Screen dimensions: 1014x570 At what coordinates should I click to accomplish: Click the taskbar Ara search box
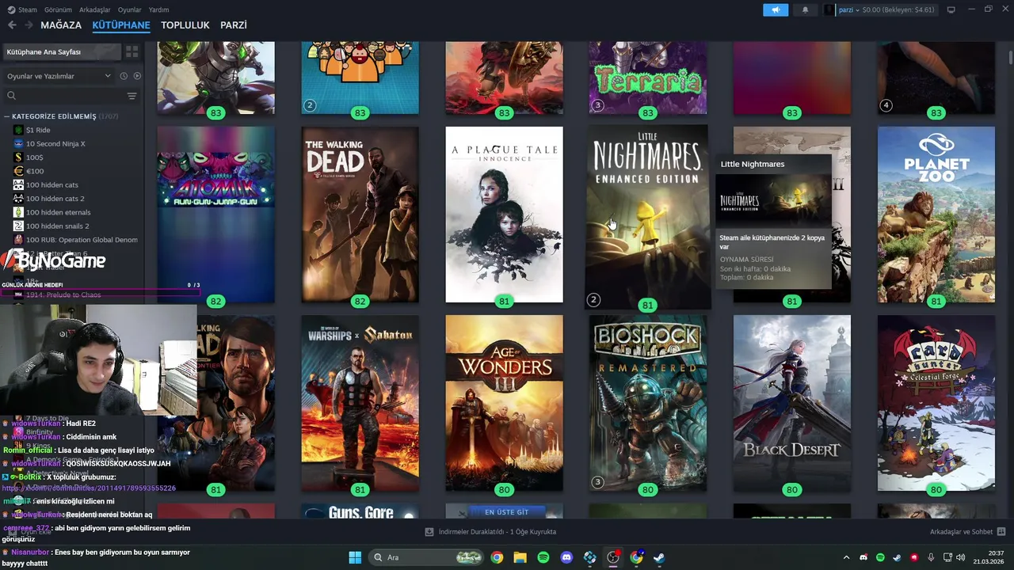(426, 557)
